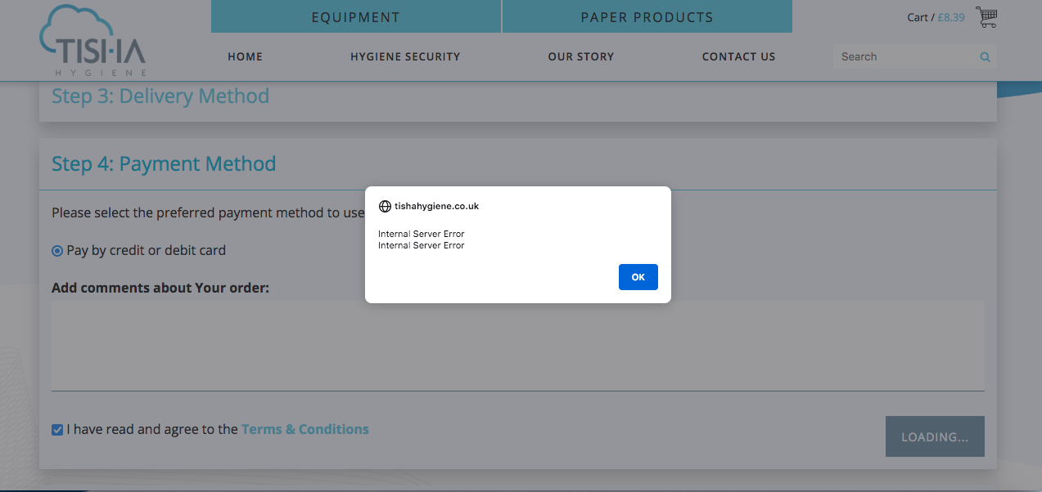
Task: Go to the Home menu item
Action: point(246,57)
